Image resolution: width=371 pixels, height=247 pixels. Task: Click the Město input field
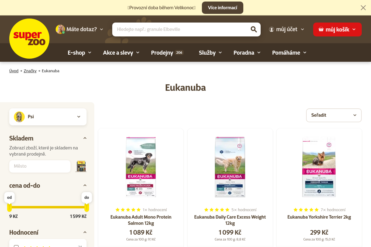coord(40,166)
